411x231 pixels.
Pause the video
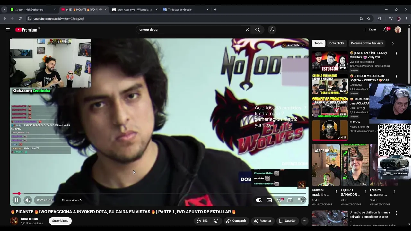tap(16, 200)
